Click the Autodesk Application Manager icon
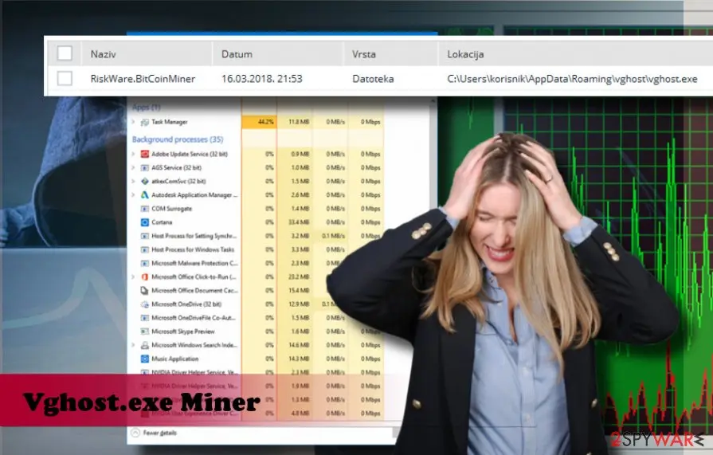This screenshot has width=713, height=455. click(145, 194)
